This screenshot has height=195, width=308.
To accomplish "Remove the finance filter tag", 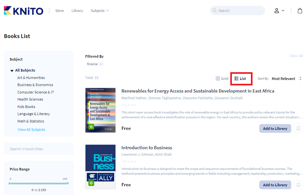I will point(101,64).
